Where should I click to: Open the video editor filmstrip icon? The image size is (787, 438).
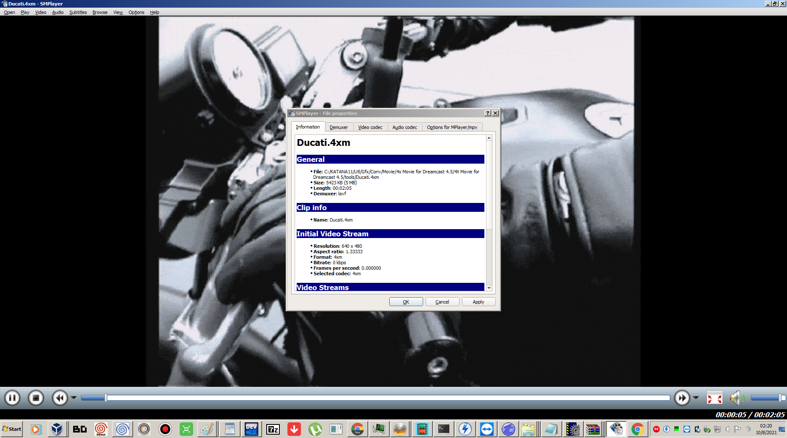422,430
